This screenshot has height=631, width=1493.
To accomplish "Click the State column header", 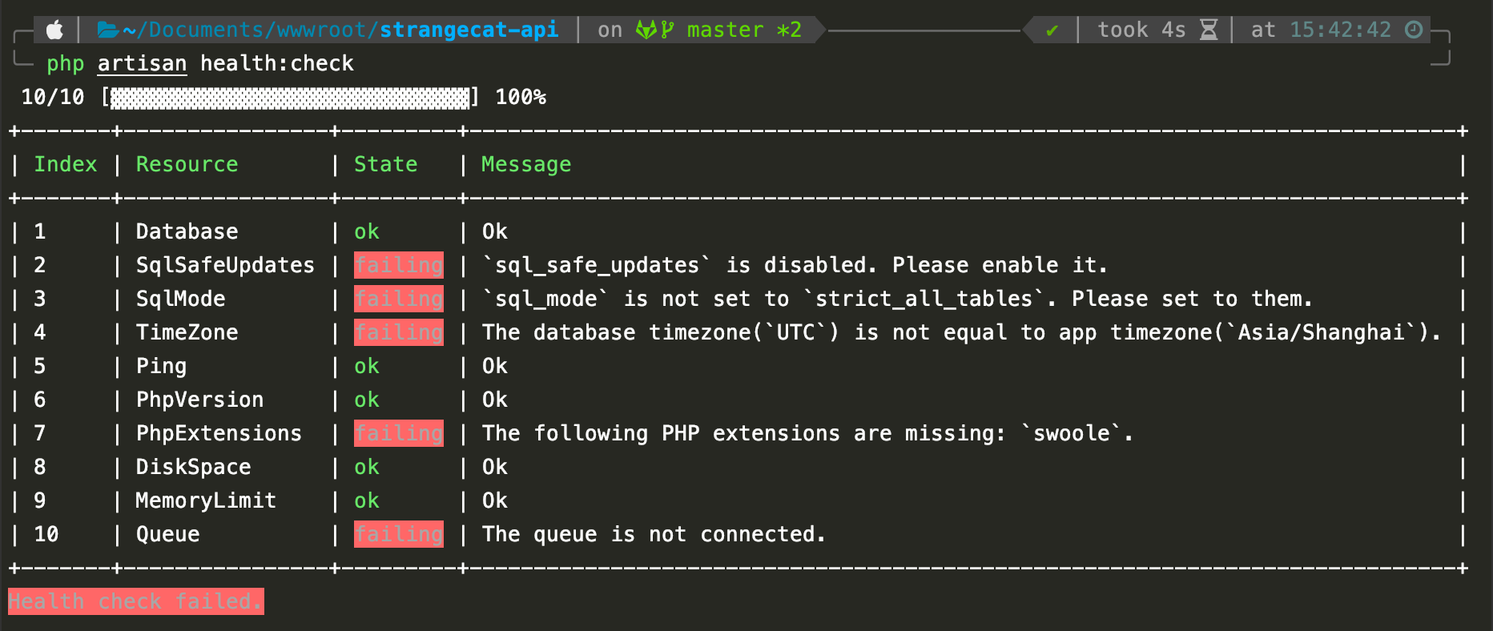I will [385, 164].
